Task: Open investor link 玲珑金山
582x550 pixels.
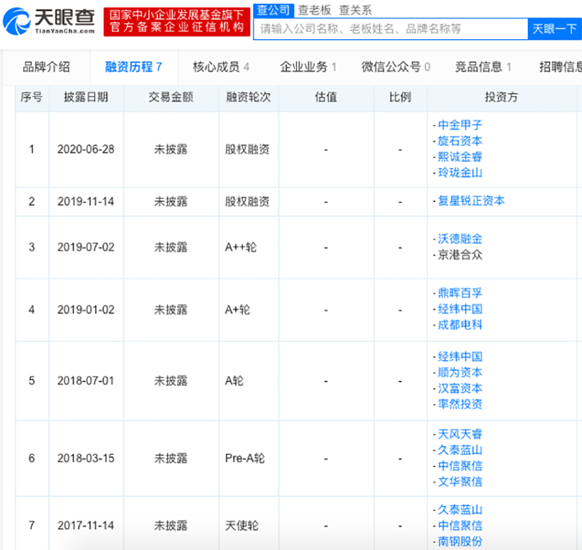Action: coord(460,173)
